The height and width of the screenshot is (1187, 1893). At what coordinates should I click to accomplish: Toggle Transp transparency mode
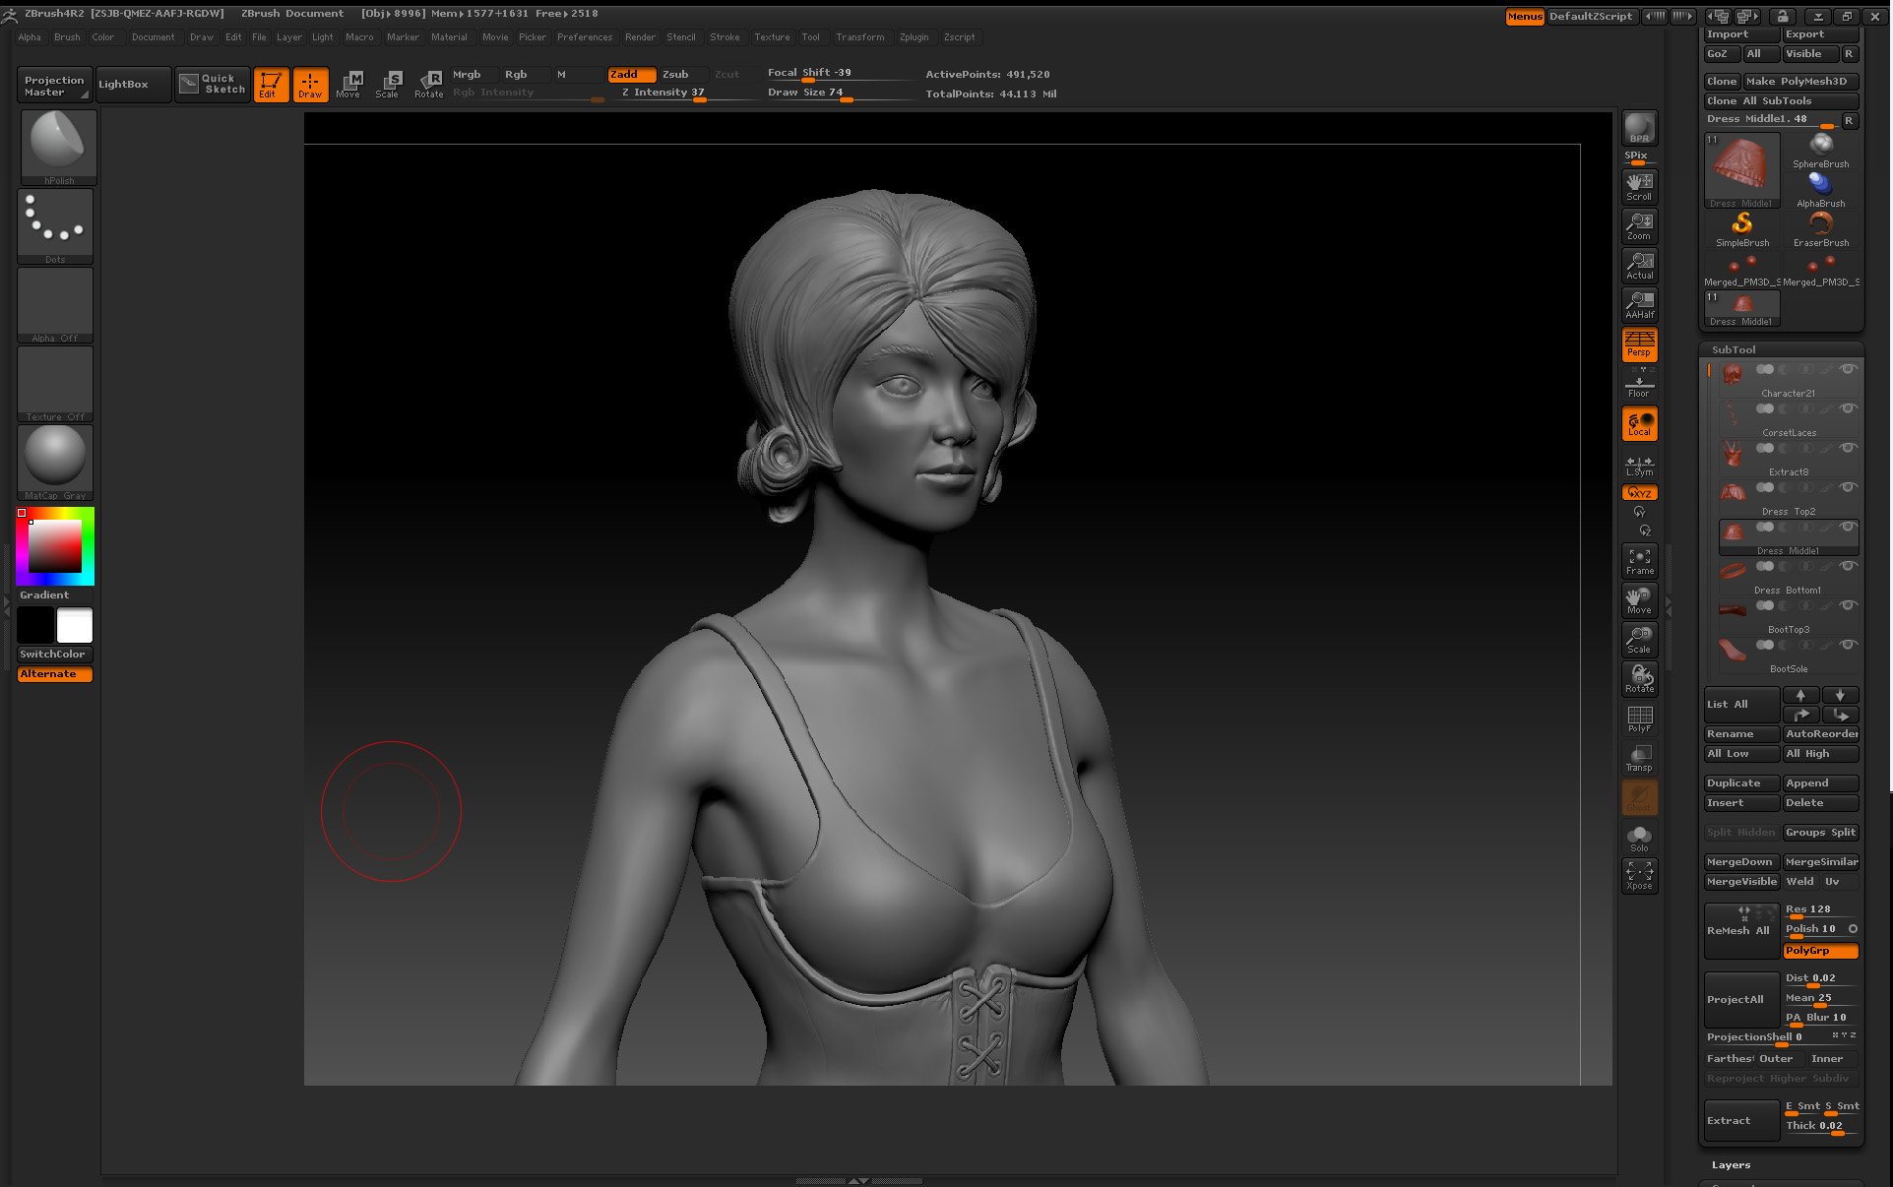pos(1639,758)
